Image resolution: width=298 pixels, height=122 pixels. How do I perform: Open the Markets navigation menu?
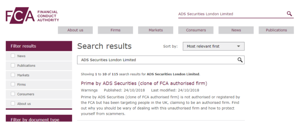(x=156, y=30)
